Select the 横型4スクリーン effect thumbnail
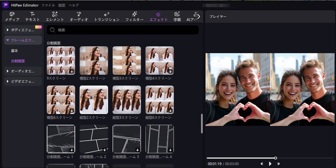The height and width of the screenshot is (168, 336). 160,61
